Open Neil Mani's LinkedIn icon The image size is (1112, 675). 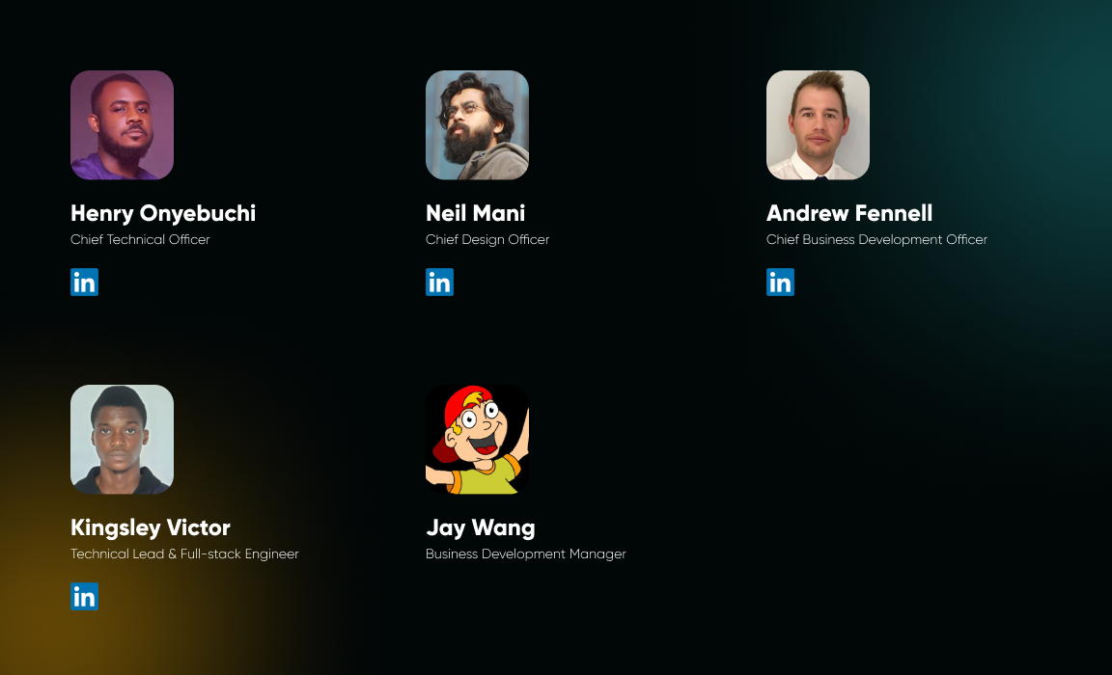point(440,282)
